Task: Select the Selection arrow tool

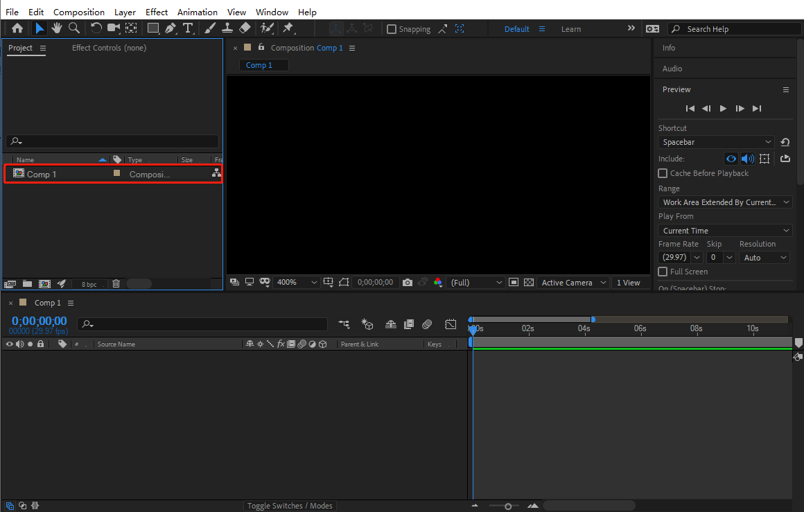Action: pos(39,28)
